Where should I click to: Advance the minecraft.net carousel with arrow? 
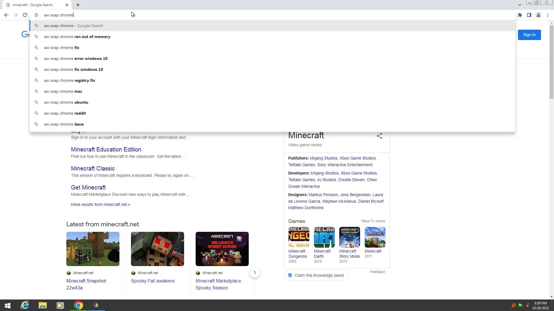[254, 272]
